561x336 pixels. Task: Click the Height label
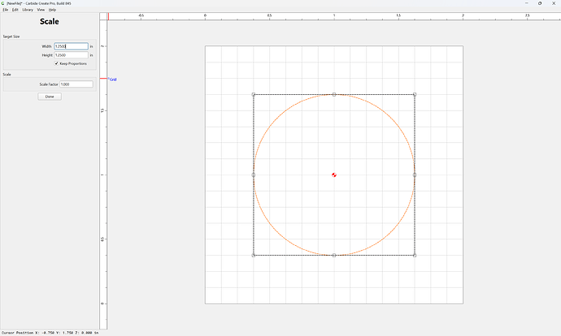pyautogui.click(x=47, y=55)
